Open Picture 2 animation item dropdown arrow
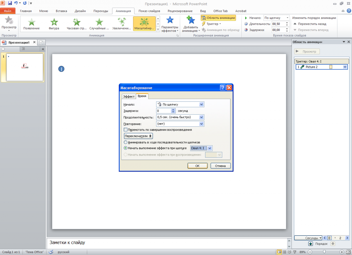The width and height of the screenshot is (352, 255). [345, 67]
